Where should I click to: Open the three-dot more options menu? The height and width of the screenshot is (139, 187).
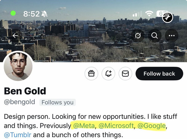pyautogui.click(x=172, y=36)
